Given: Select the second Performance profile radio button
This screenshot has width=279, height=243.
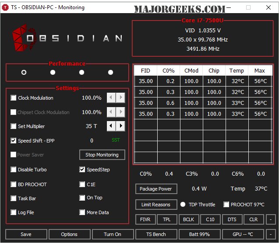Looking at the screenshot, I should [x=53, y=73].
